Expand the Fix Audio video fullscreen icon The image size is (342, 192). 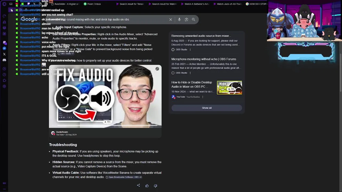(x=157, y=69)
